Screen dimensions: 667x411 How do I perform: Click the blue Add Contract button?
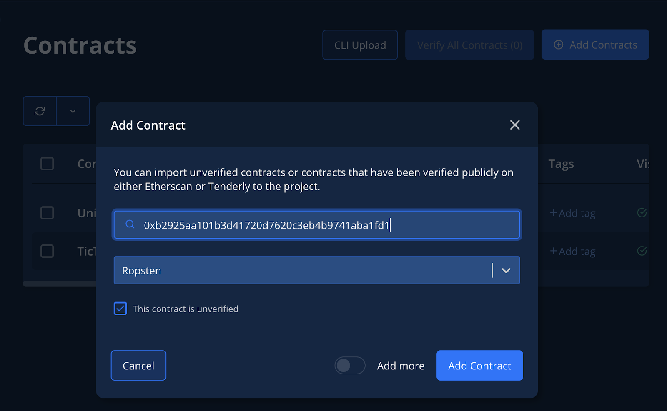tap(479, 365)
